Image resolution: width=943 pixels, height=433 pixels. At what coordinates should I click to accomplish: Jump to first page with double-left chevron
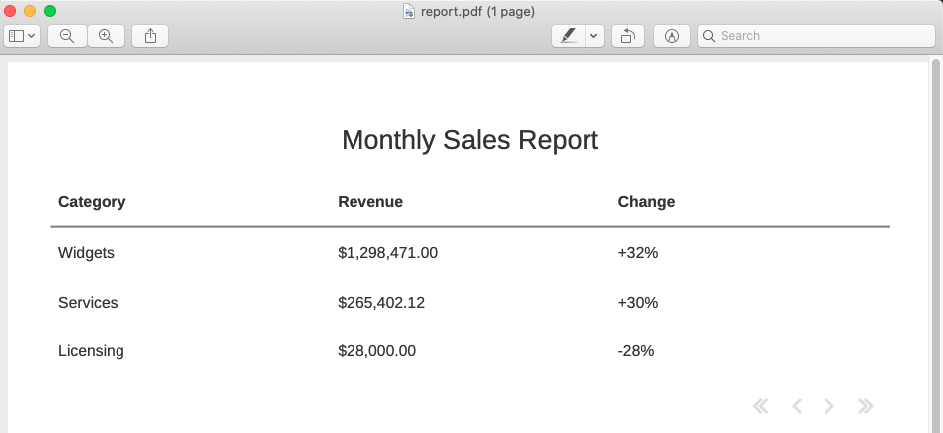click(x=761, y=406)
